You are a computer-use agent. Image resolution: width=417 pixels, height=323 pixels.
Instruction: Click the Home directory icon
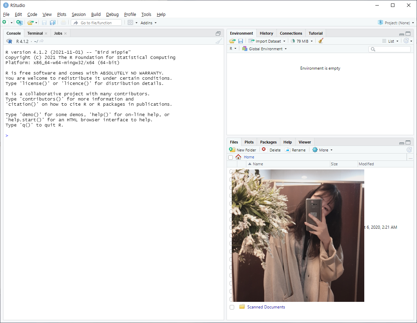point(238,157)
